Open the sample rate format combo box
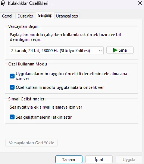 click(57, 51)
